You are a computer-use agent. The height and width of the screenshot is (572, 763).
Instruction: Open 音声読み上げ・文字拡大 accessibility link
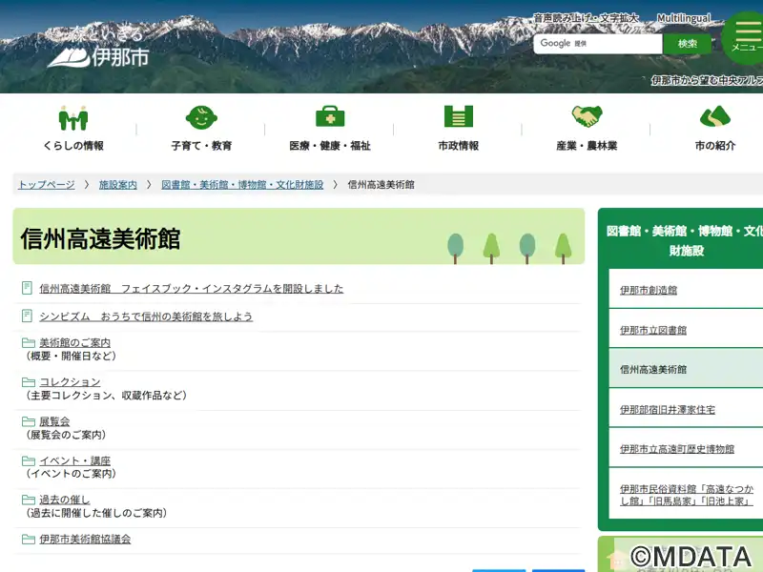click(586, 18)
